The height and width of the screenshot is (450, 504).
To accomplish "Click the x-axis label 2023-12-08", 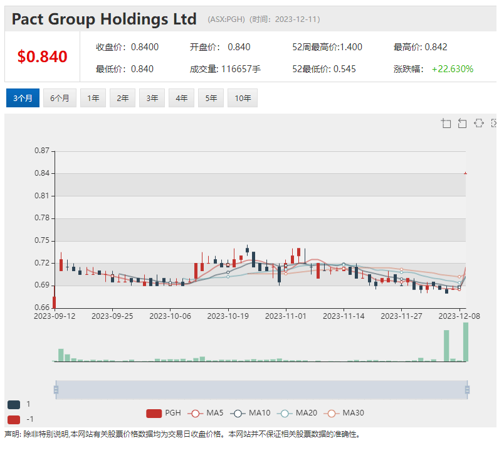I will point(459,316).
